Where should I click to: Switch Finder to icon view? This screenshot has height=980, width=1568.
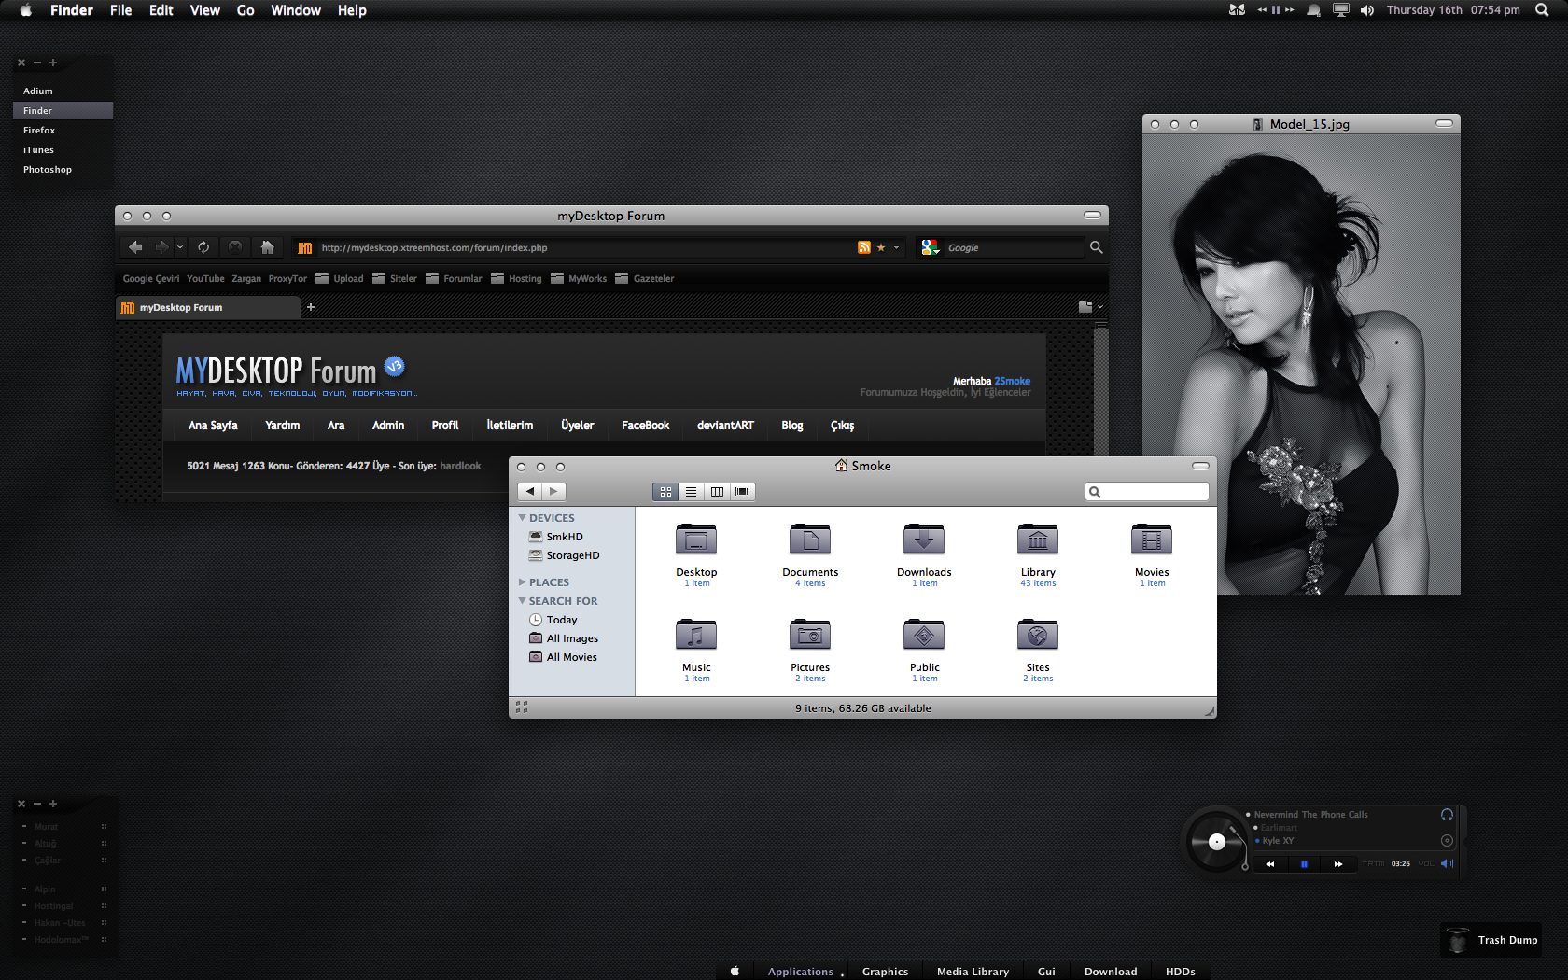click(x=665, y=491)
